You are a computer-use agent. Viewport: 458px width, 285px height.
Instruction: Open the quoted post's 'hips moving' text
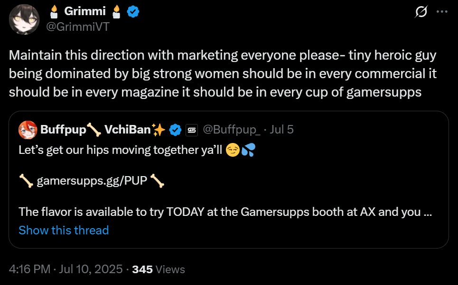[x=120, y=151]
